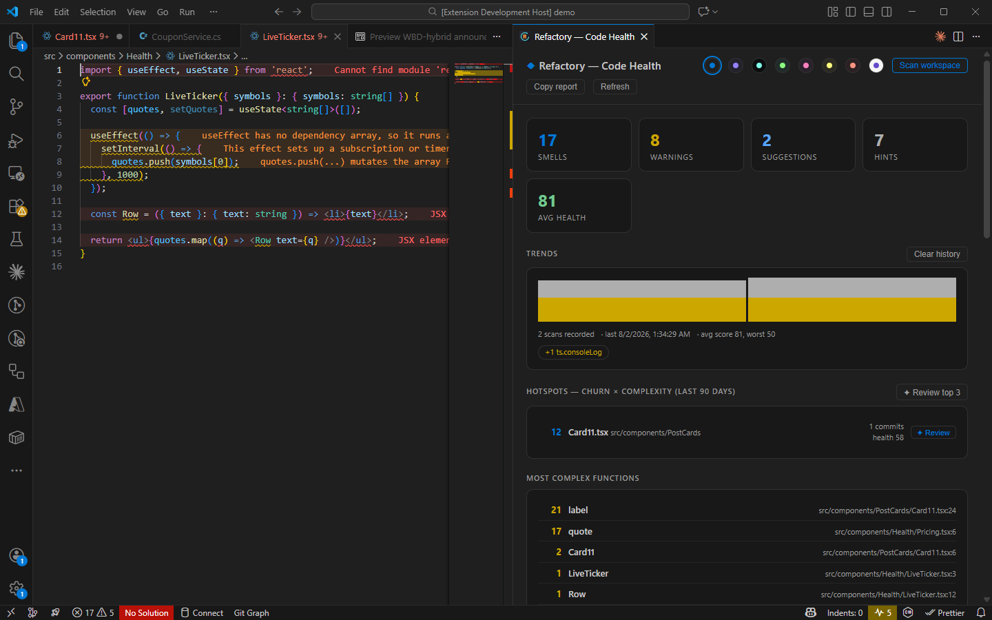
Task: Show more open editors in the left tab group
Action: [497, 37]
